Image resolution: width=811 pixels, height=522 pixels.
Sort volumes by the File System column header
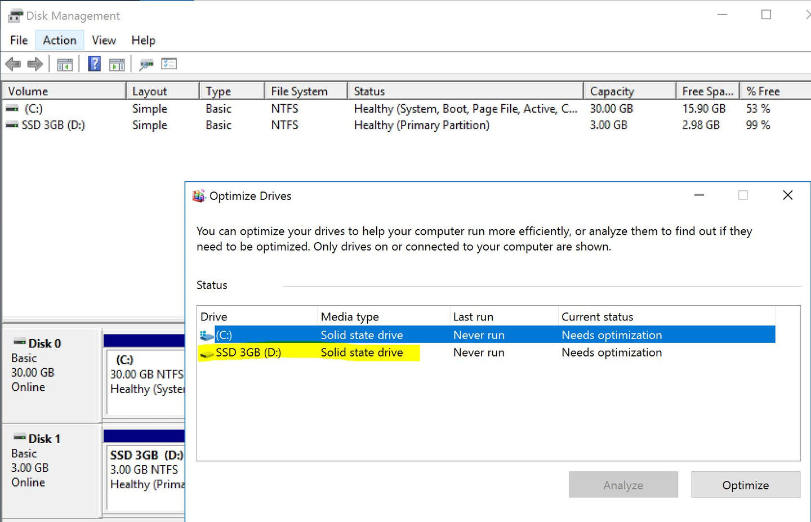pos(306,91)
